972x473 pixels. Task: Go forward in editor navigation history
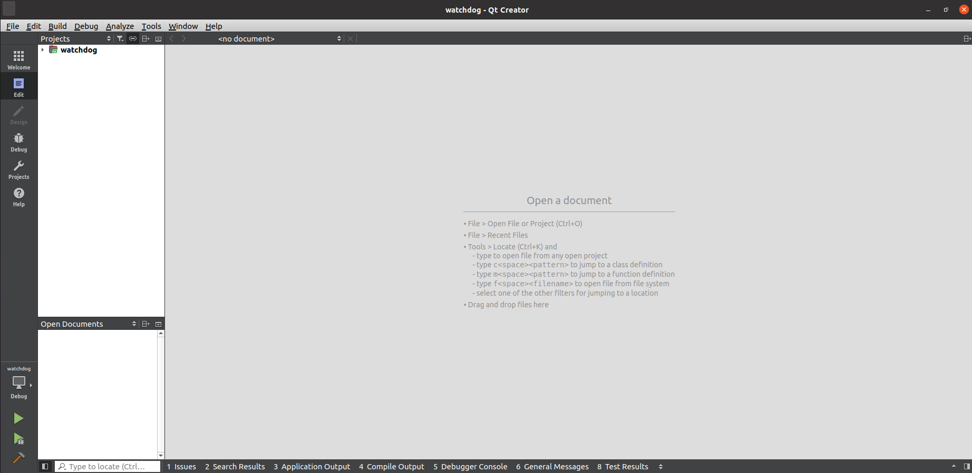183,38
